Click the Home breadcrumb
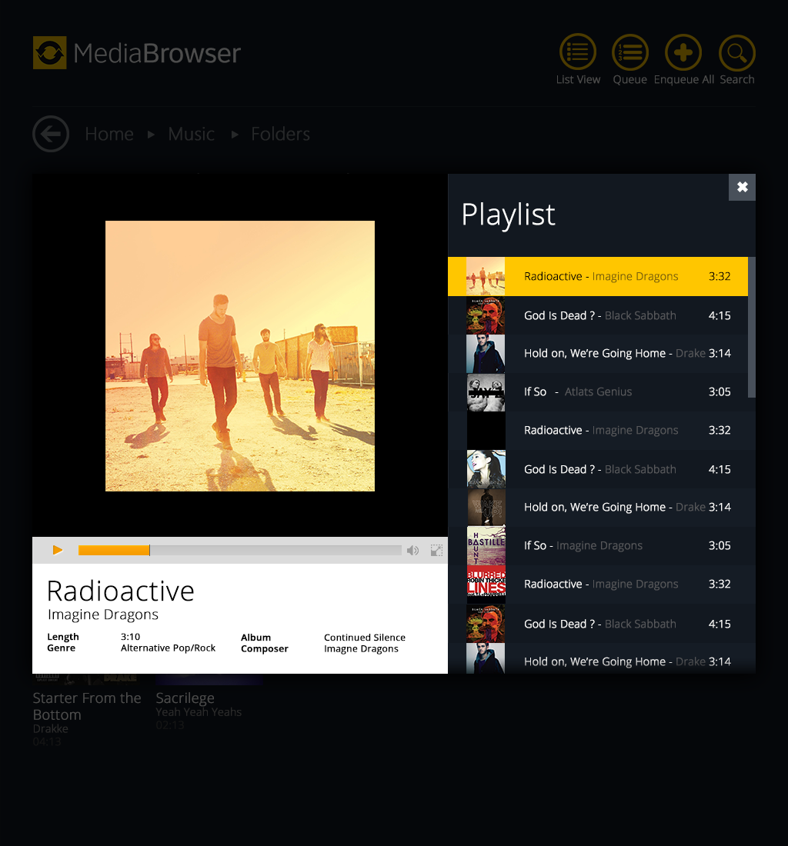Viewport: 788px width, 846px height. click(109, 134)
